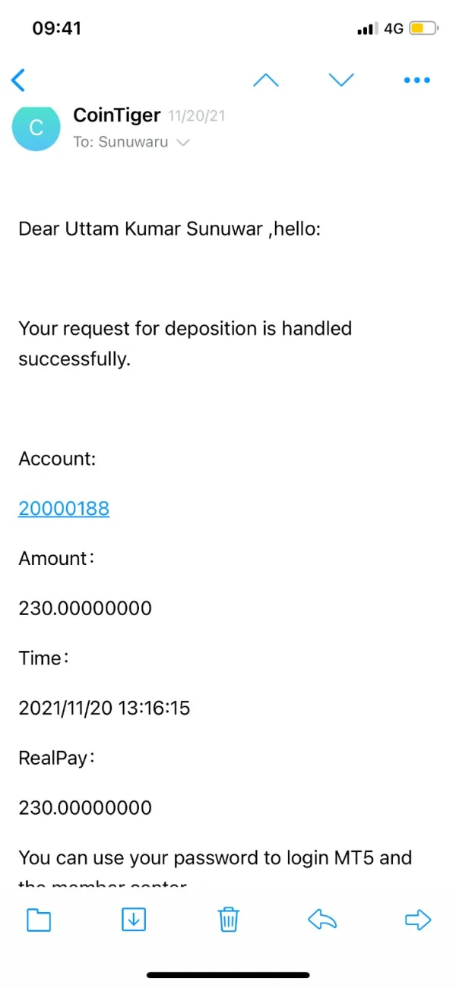Tap the battery indicator in status bar

point(423,29)
